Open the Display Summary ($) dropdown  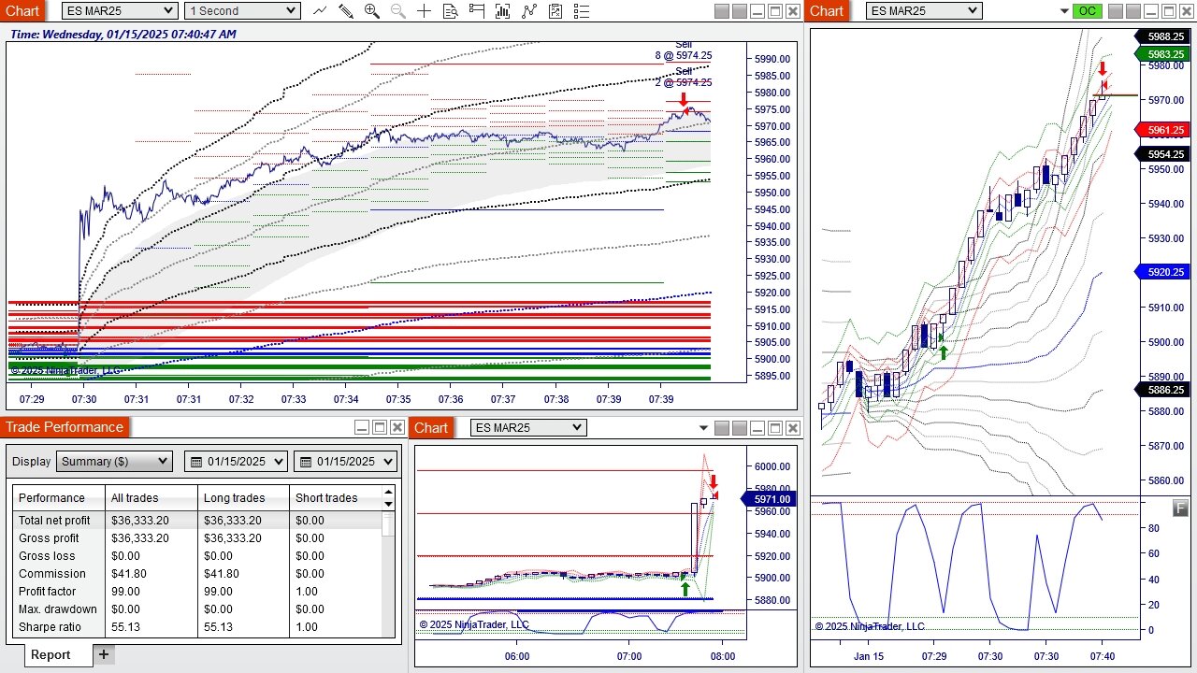tap(114, 461)
